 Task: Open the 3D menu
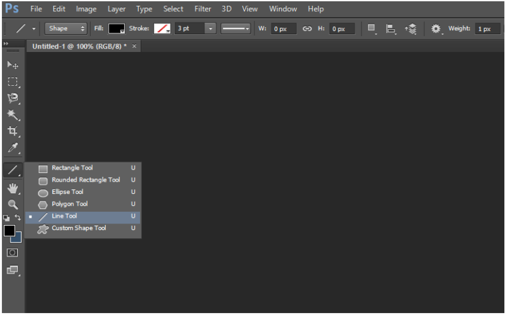pyautogui.click(x=226, y=9)
